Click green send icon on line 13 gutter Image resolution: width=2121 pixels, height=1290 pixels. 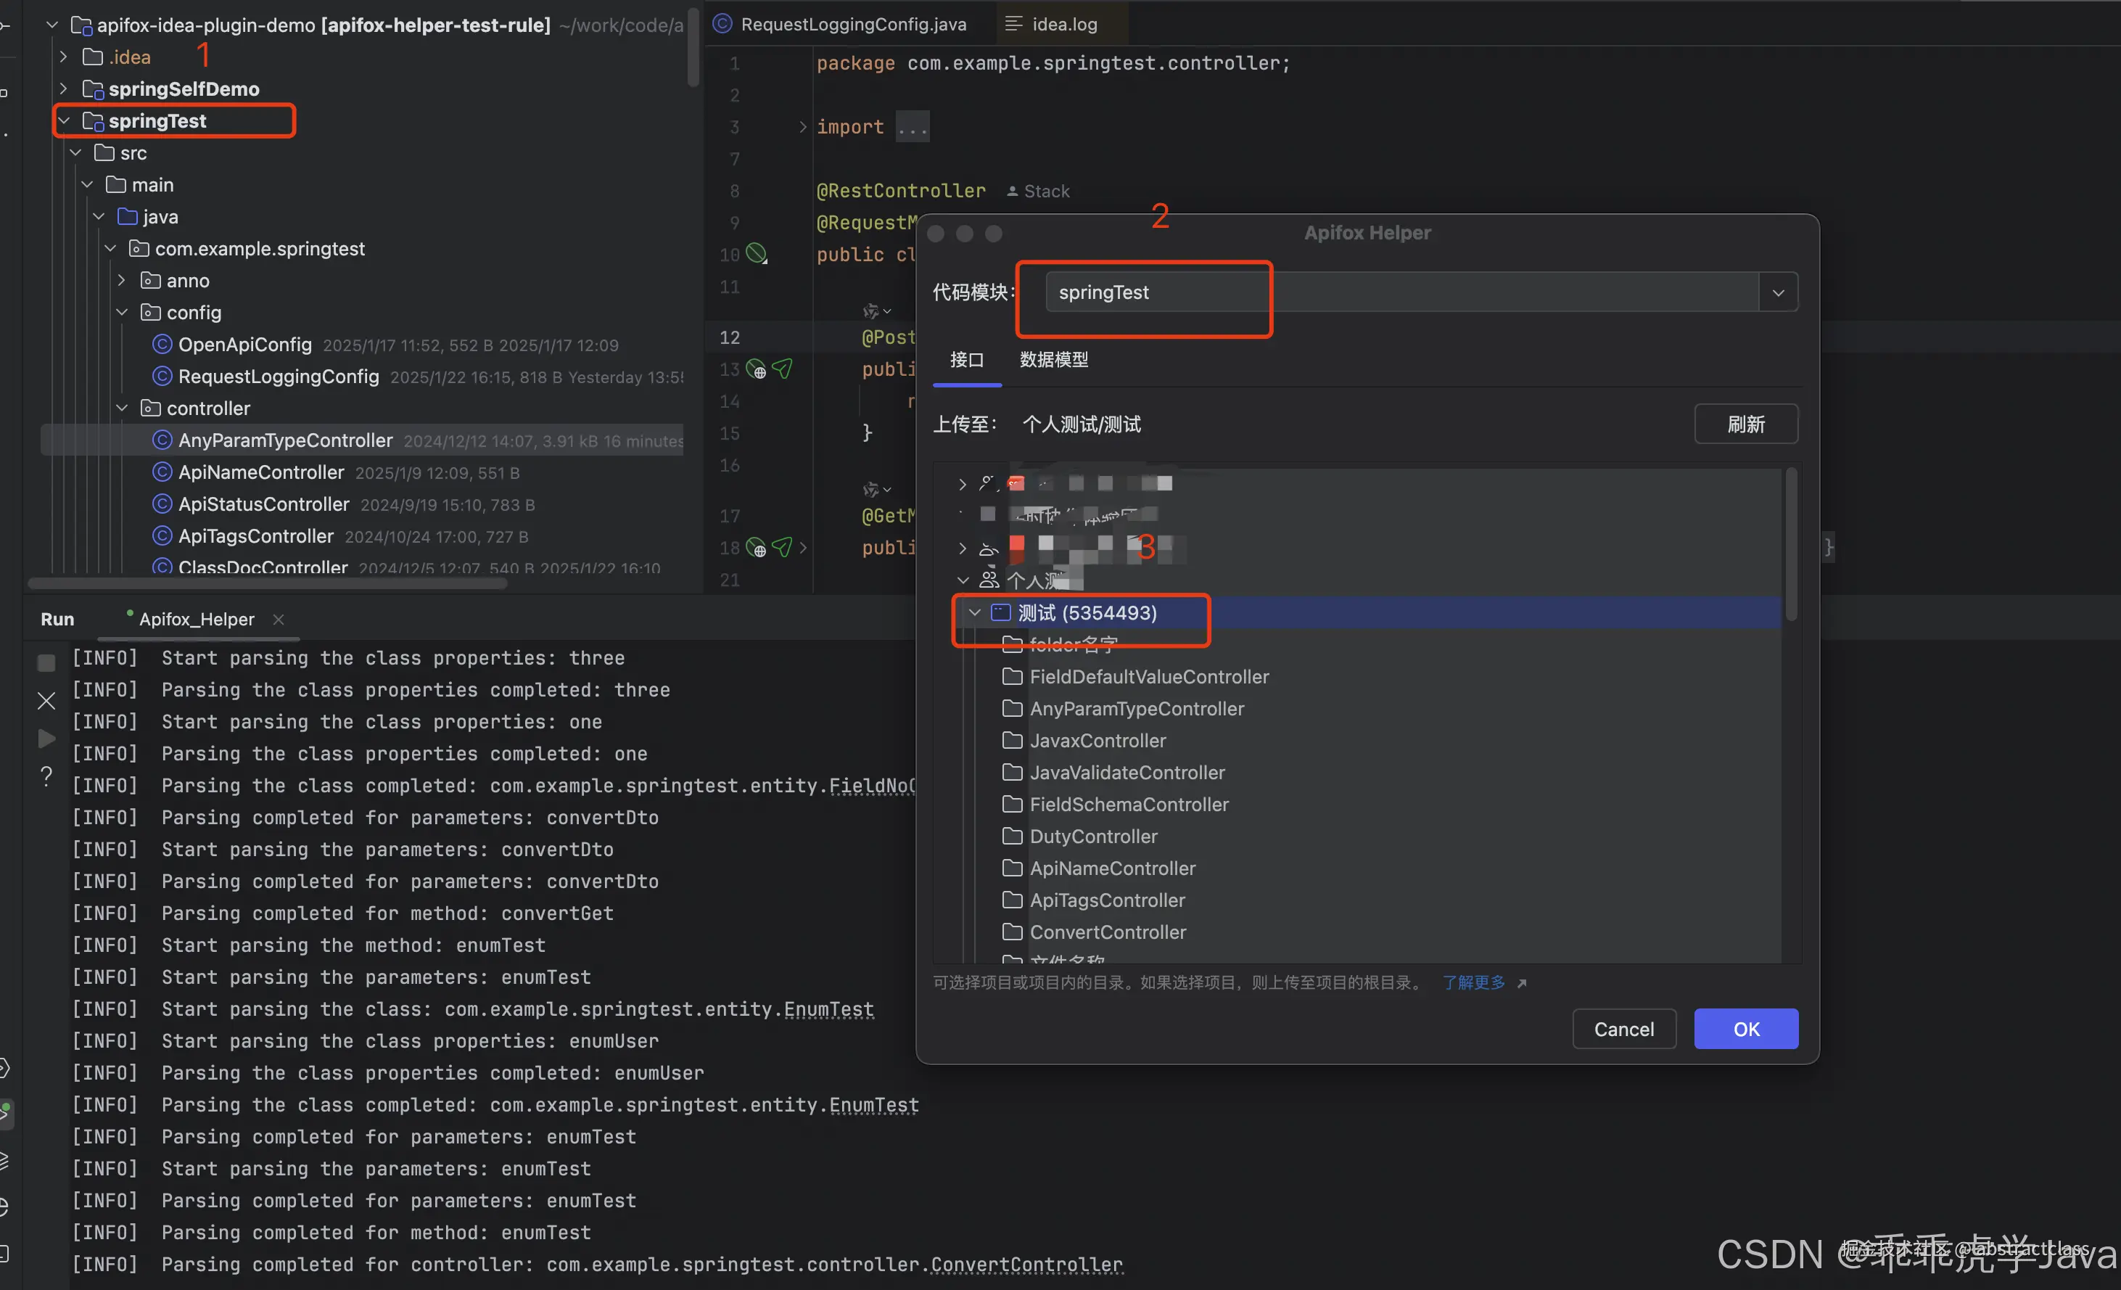783,369
